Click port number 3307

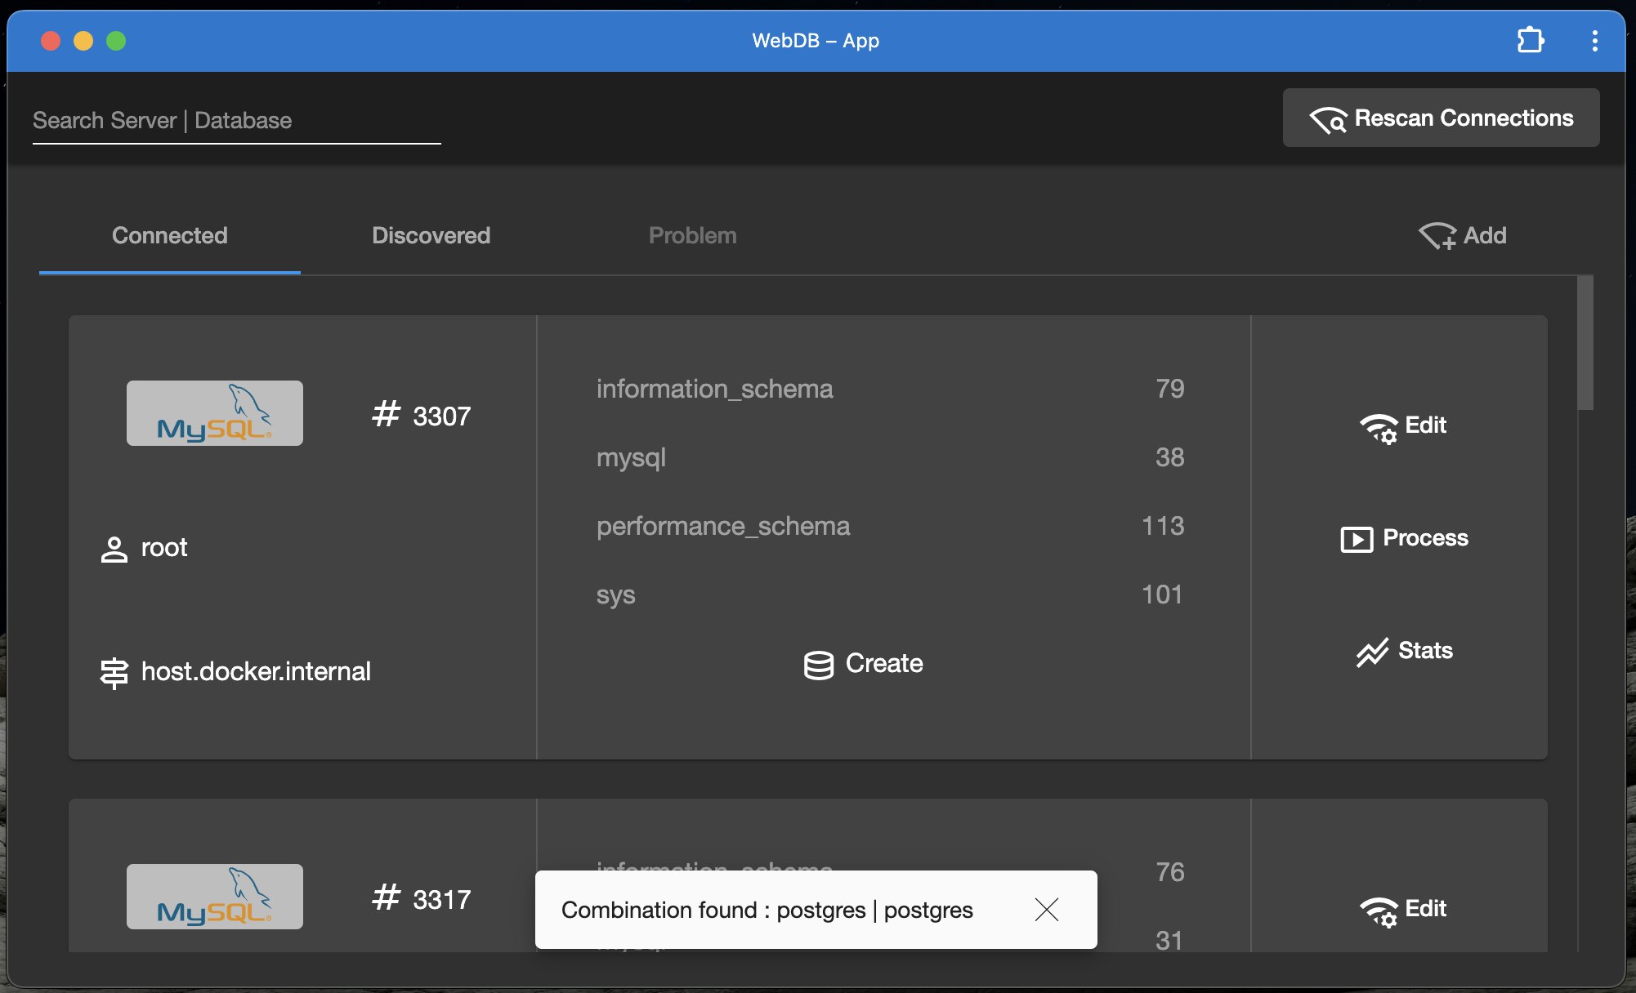(442, 416)
